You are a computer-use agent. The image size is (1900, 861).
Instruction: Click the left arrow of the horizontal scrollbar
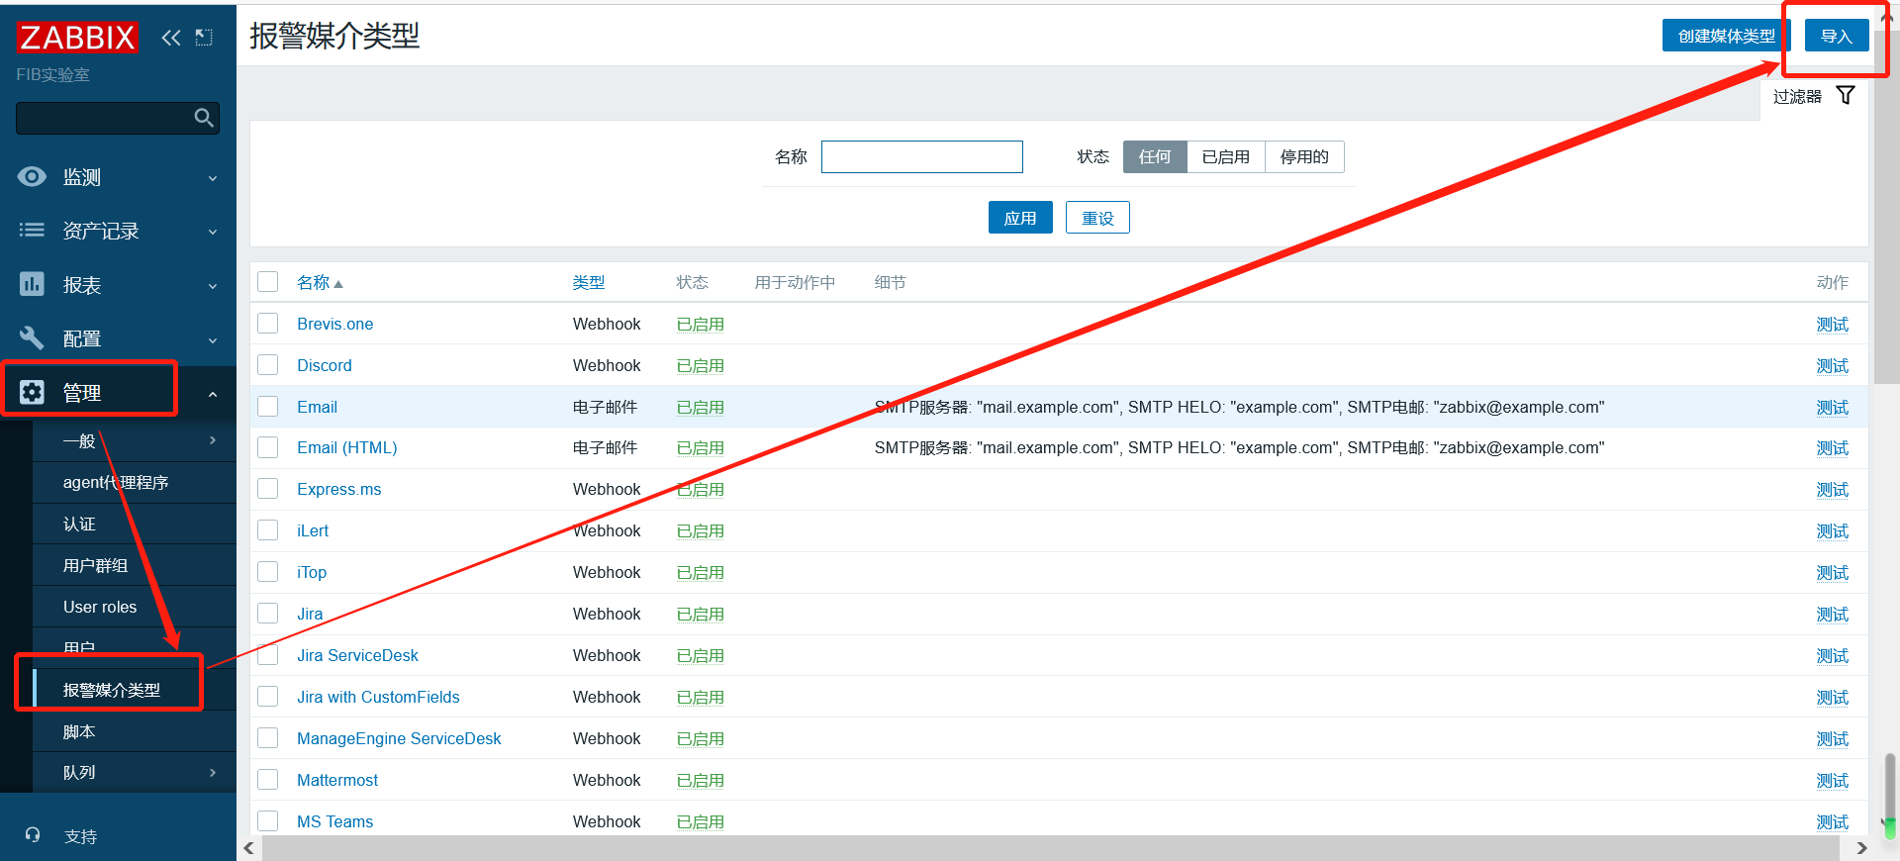tap(249, 848)
